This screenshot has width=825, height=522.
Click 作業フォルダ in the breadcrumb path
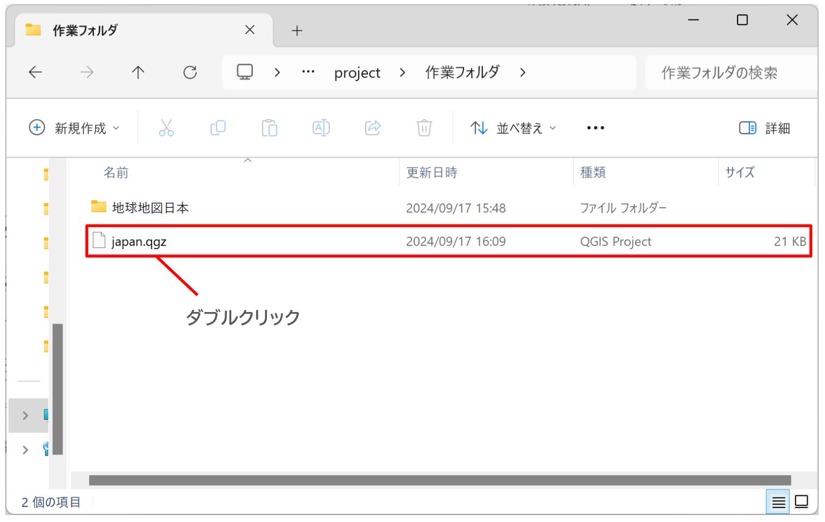pos(462,72)
